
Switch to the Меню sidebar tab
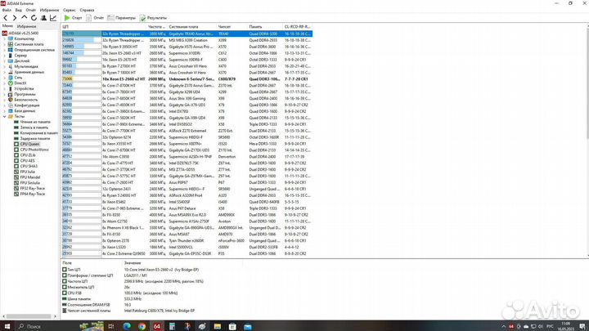[x=7, y=26]
